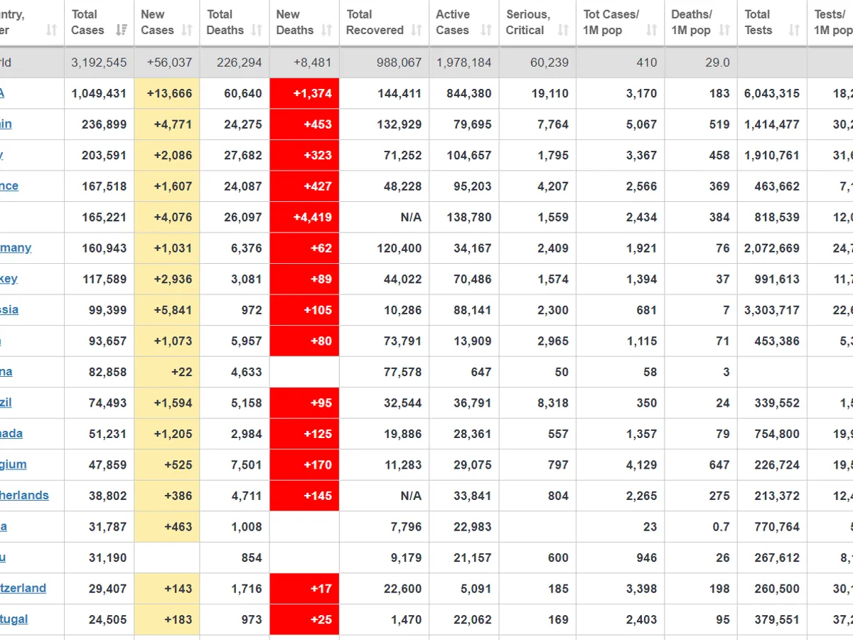Click the World total cases 3,192,545 cell

point(99,63)
